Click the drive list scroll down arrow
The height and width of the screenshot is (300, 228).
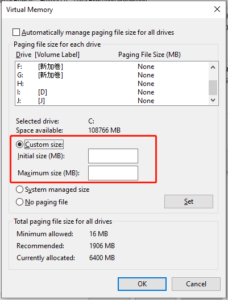[x=213, y=100]
